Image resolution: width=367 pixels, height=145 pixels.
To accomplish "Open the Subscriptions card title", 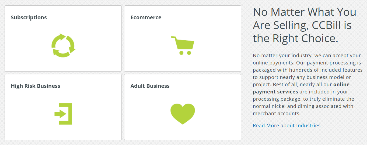I will (29, 17).
